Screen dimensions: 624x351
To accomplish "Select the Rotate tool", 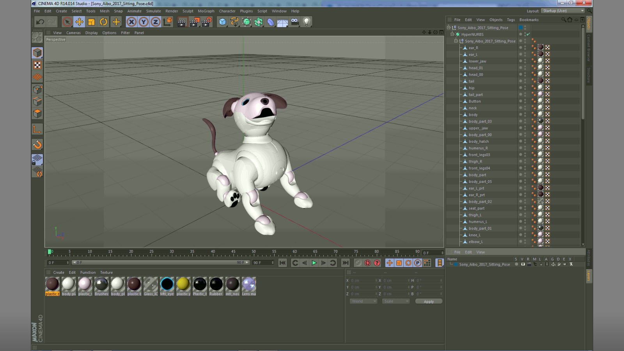I will pos(103,22).
